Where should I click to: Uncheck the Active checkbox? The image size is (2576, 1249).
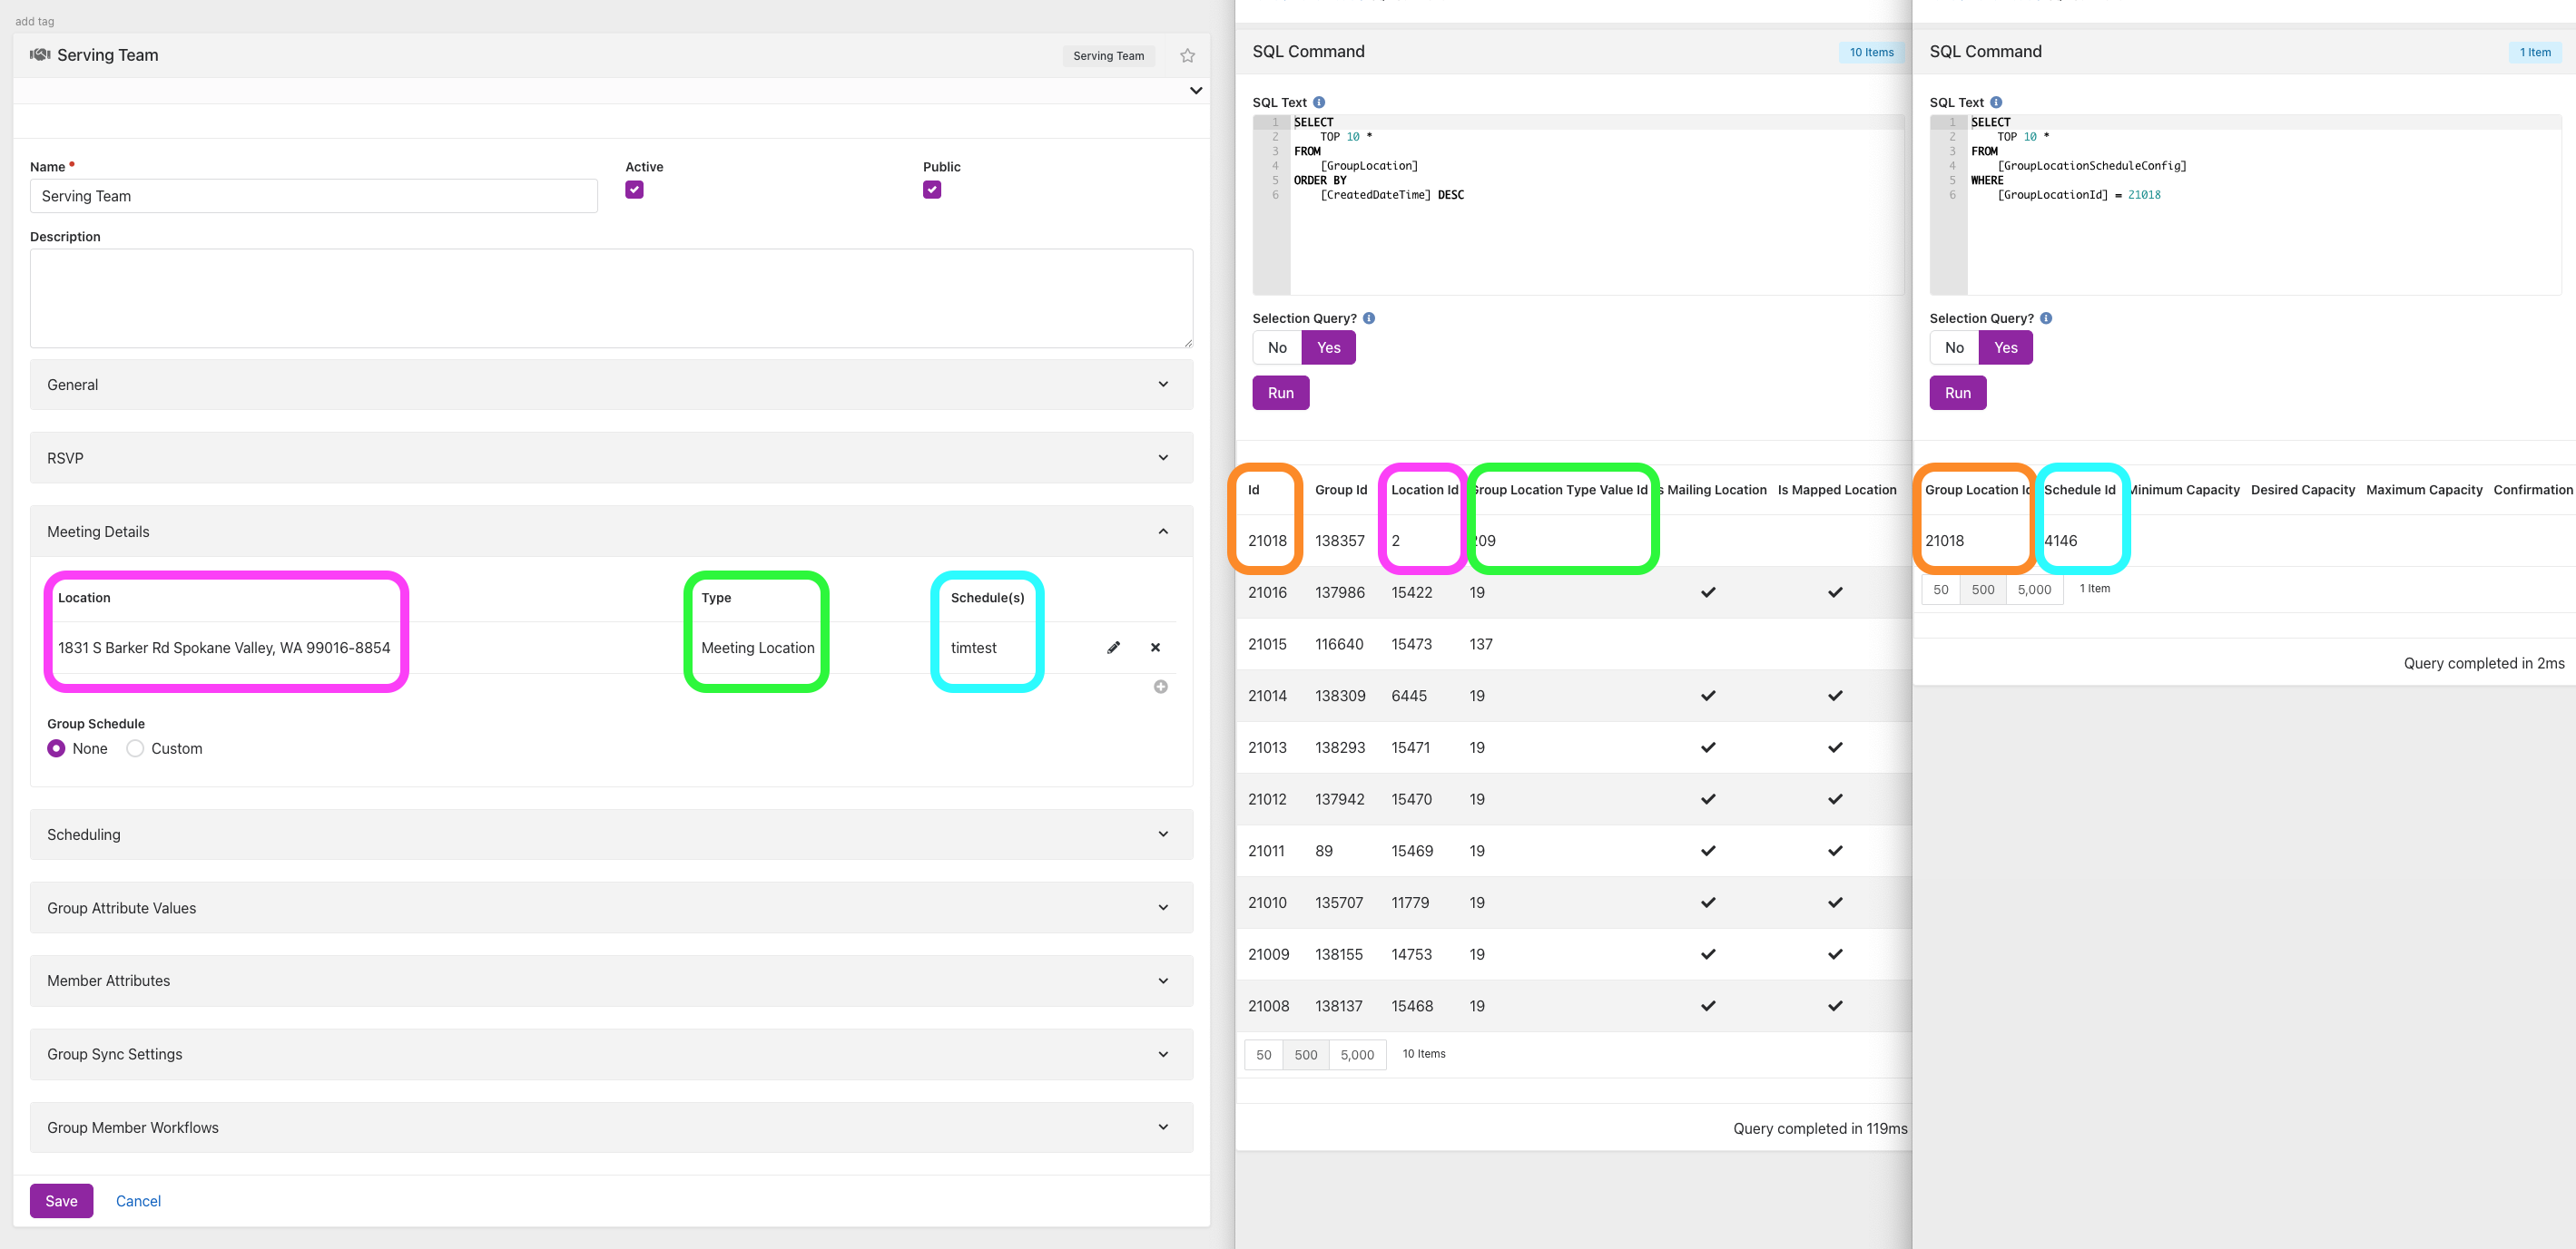pyautogui.click(x=634, y=190)
